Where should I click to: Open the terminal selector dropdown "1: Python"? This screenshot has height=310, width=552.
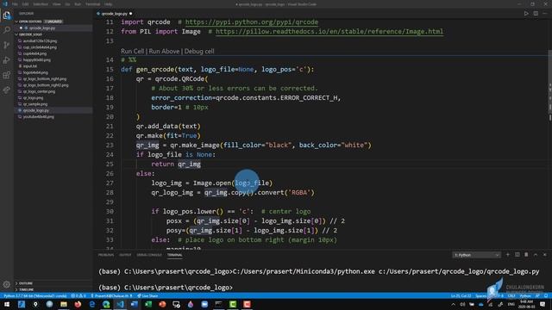point(476,255)
